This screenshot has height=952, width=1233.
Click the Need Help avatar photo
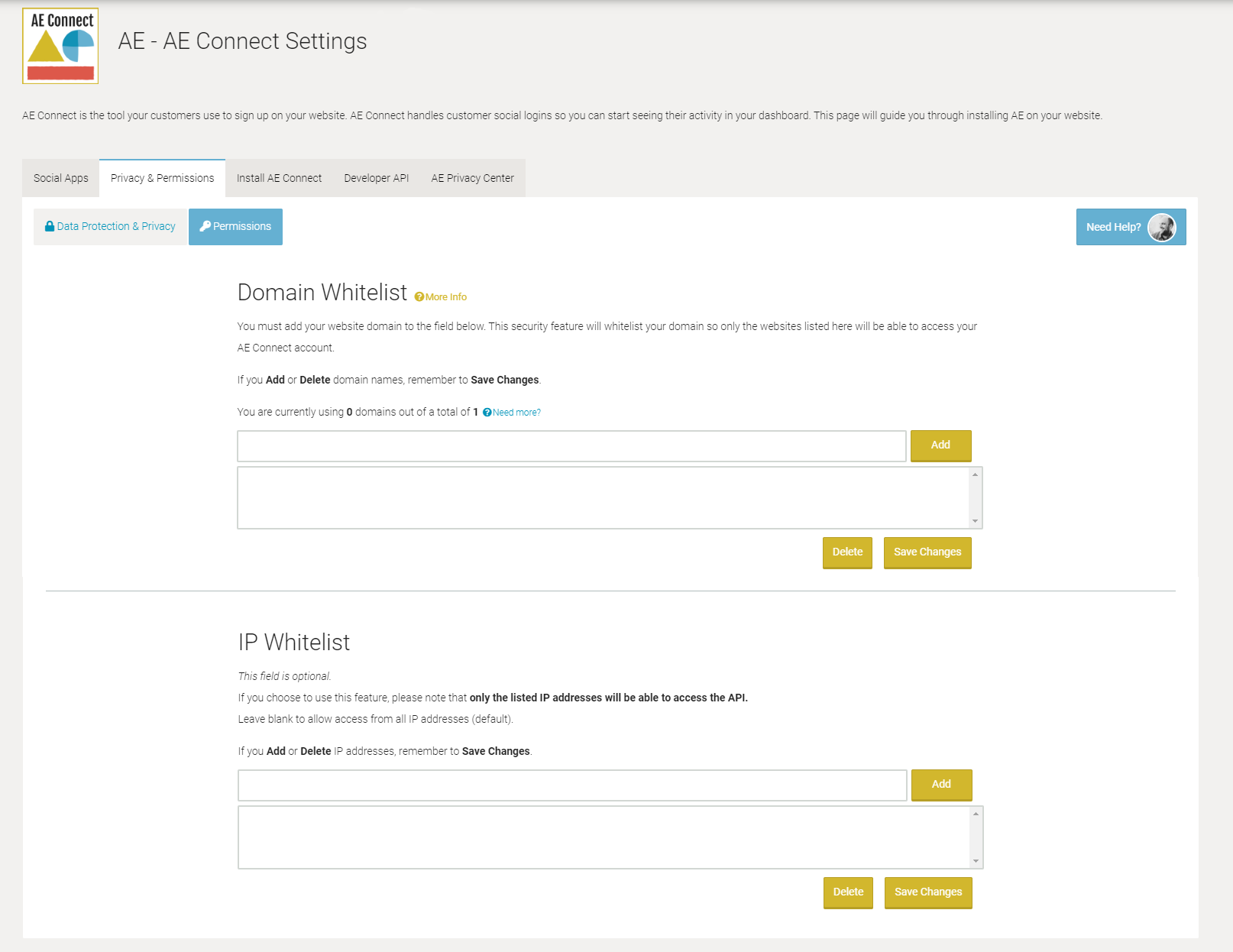coord(1162,227)
